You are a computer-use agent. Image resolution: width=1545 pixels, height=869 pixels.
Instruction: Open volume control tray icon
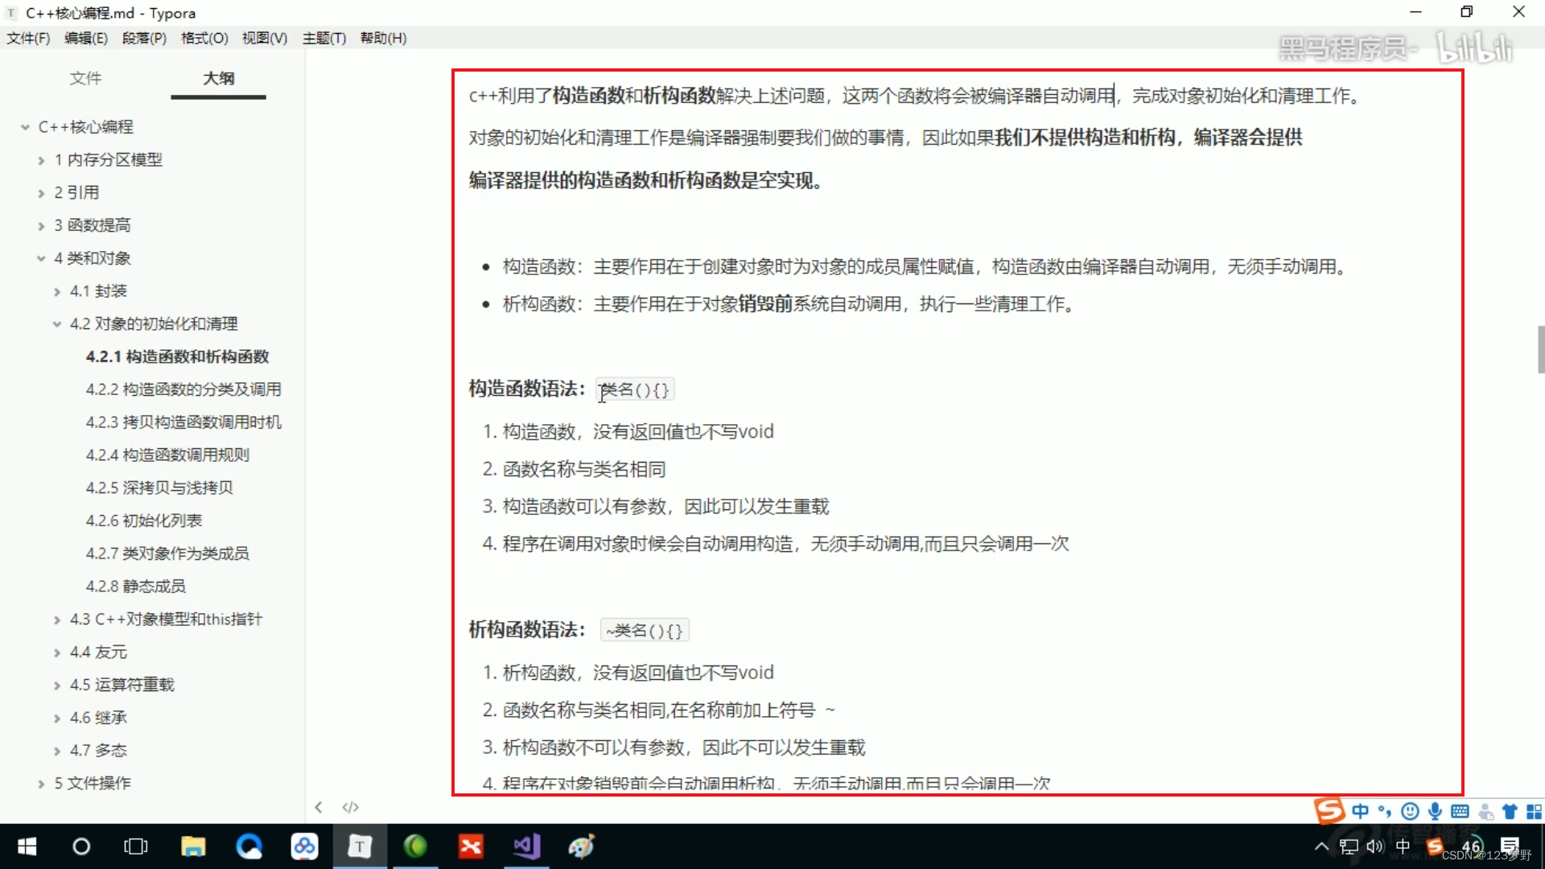tap(1375, 846)
